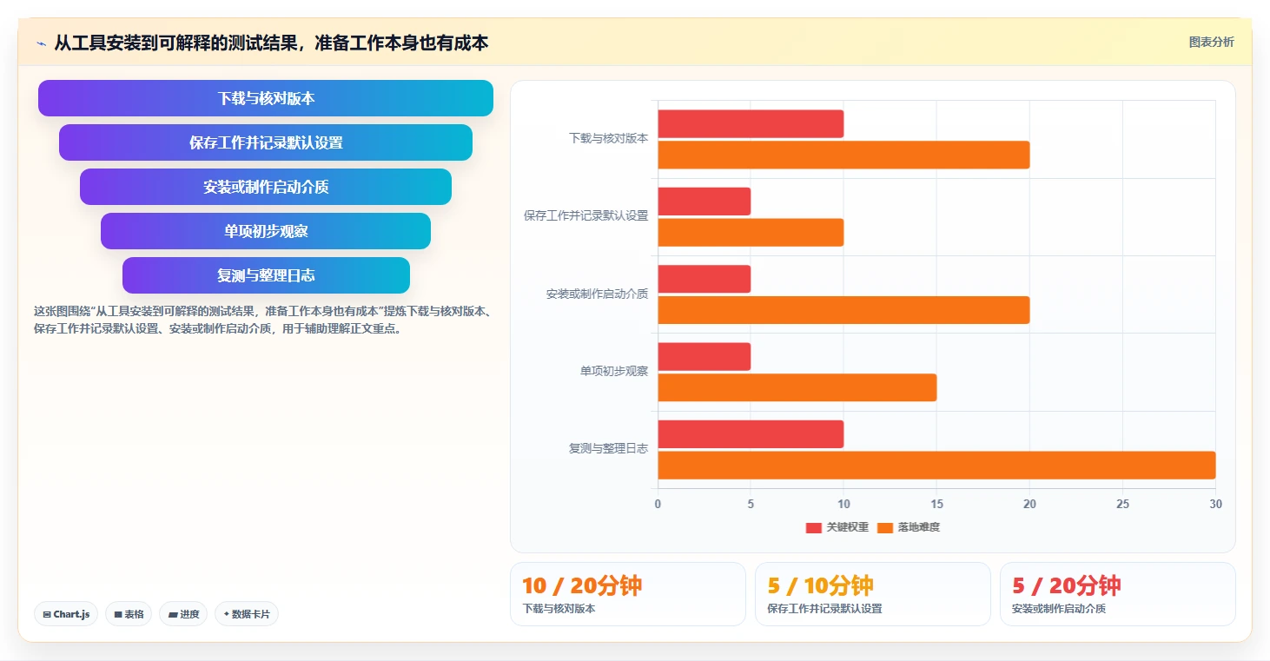Click the orange 下载与核对版本 chart bar
The height and width of the screenshot is (661, 1270).
coord(843,155)
